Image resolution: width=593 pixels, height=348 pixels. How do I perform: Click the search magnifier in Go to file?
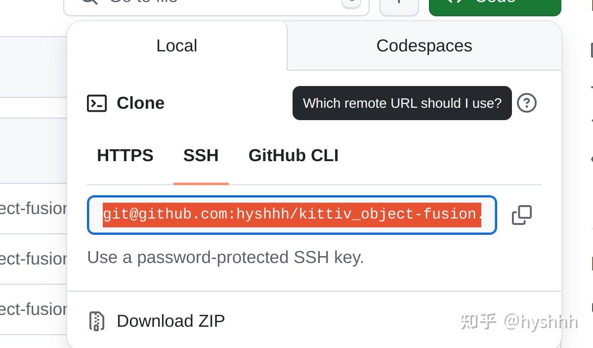pyautogui.click(x=89, y=3)
